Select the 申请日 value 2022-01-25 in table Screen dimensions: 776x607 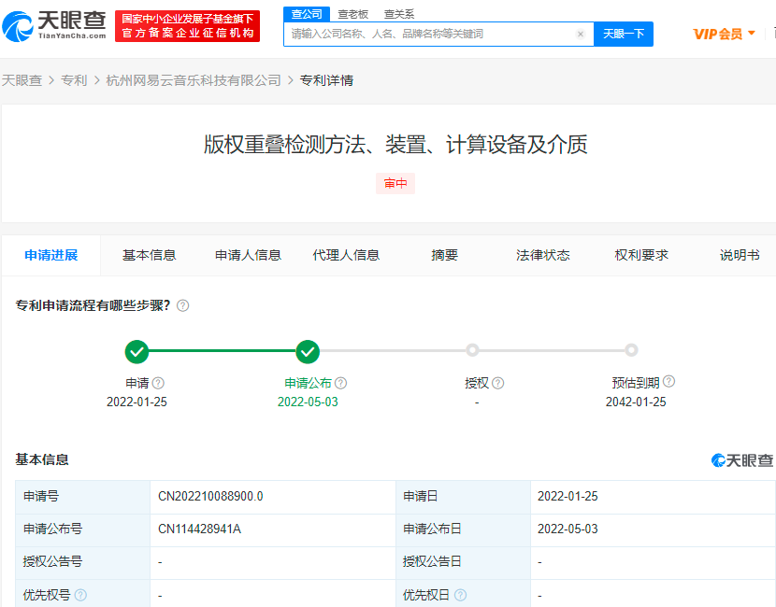point(568,496)
